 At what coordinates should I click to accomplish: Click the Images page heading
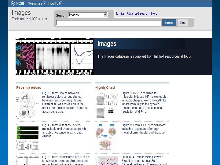pos(21,13)
